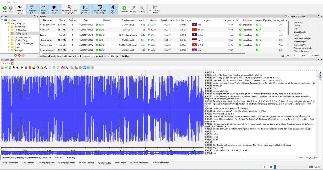Toggle the Diarization technology on or off

54,9
